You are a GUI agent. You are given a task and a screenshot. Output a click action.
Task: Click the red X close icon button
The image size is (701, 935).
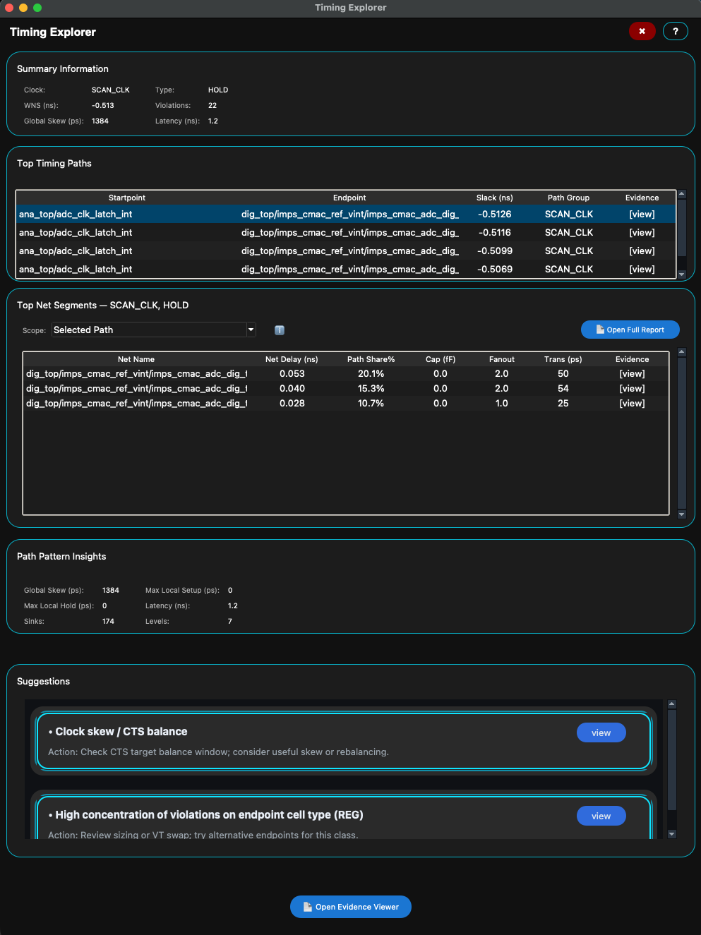[642, 31]
